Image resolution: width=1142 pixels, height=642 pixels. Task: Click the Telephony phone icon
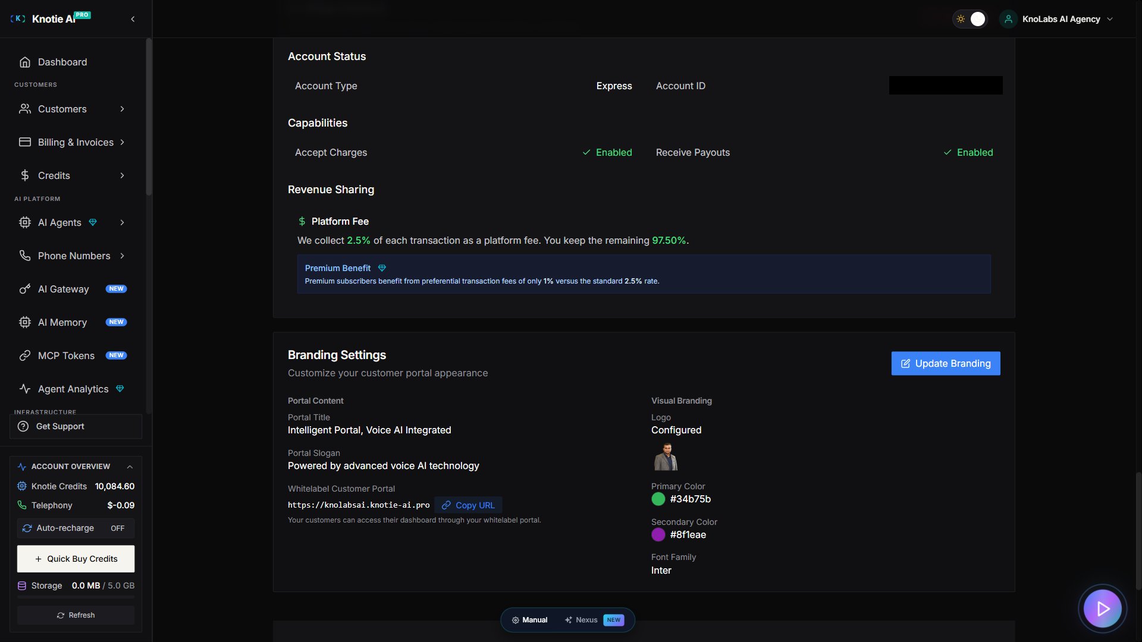[x=22, y=505]
